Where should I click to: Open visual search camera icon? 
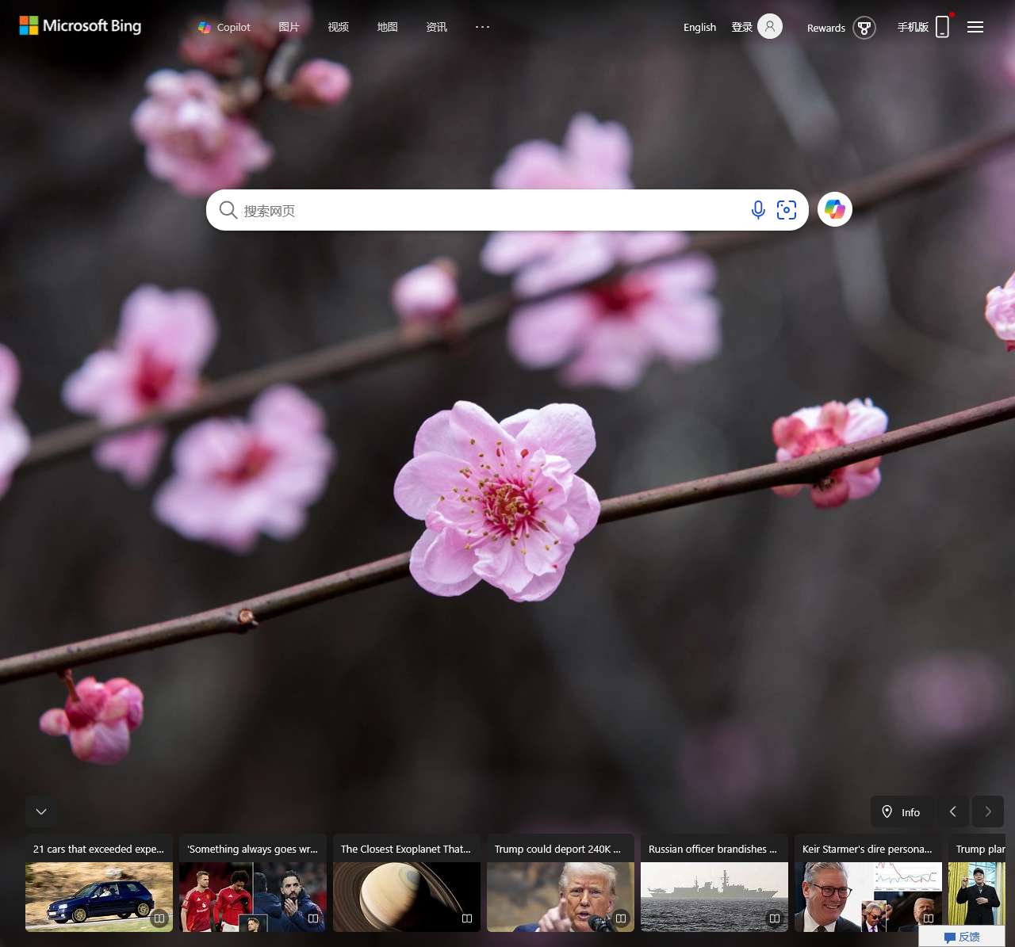[787, 210]
